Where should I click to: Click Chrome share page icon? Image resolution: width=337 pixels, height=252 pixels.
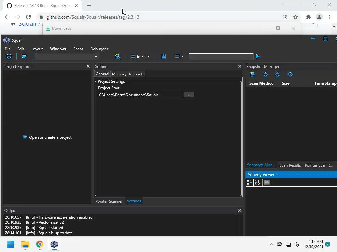(x=285, y=17)
